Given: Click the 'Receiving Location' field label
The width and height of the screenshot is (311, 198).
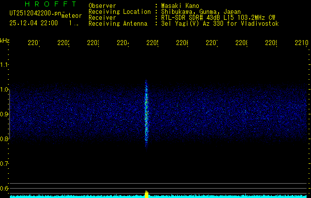Looking at the screenshot, I should [119, 12].
